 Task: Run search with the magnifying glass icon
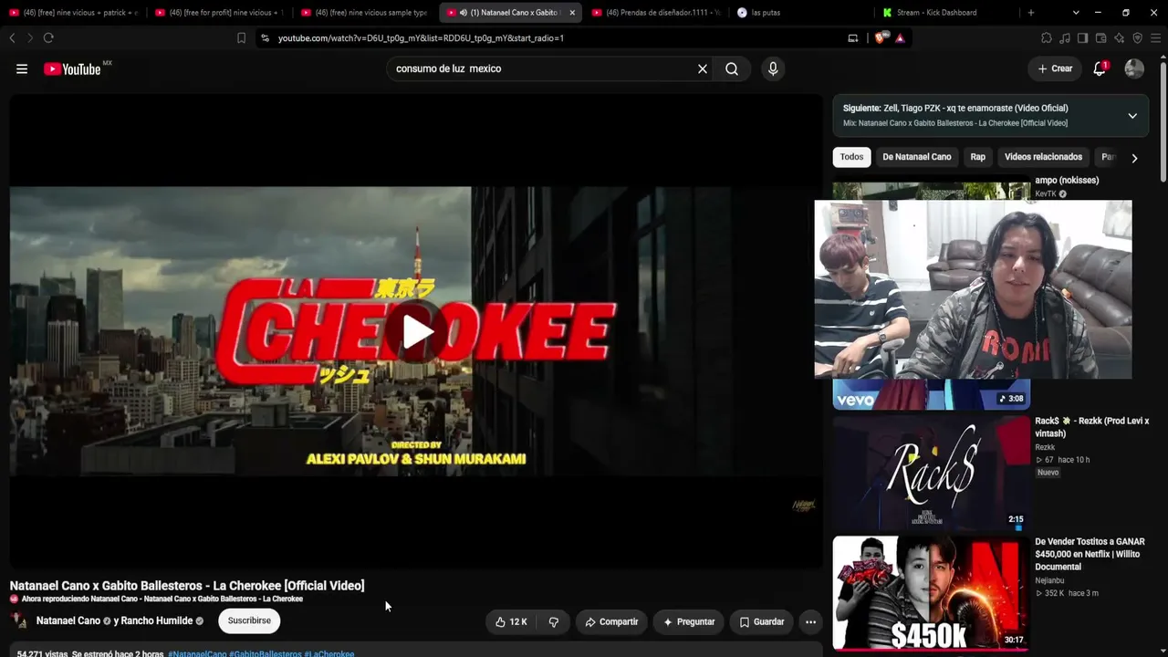point(732,68)
